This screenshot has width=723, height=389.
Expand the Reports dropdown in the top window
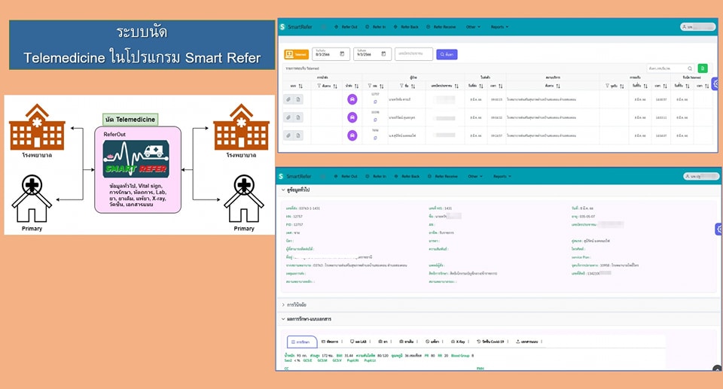point(500,27)
